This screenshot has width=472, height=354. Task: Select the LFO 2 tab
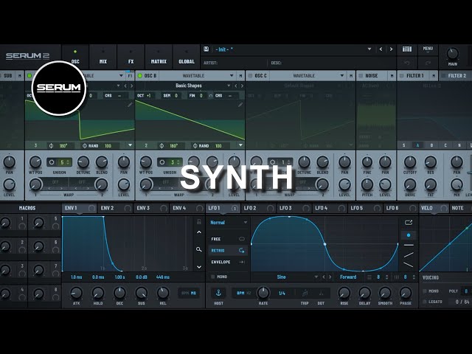point(259,208)
